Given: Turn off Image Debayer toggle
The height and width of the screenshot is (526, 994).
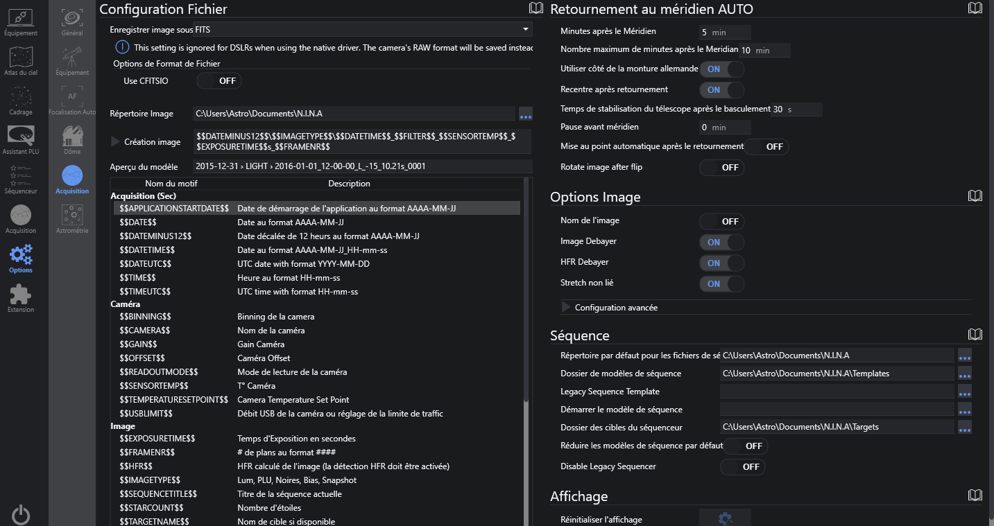Looking at the screenshot, I should 721,243.
